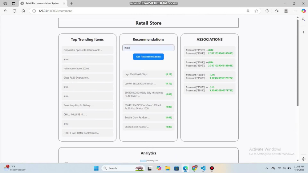Open the Windows Start menu
Screen dimensions: 308x173
tap(96, 168)
